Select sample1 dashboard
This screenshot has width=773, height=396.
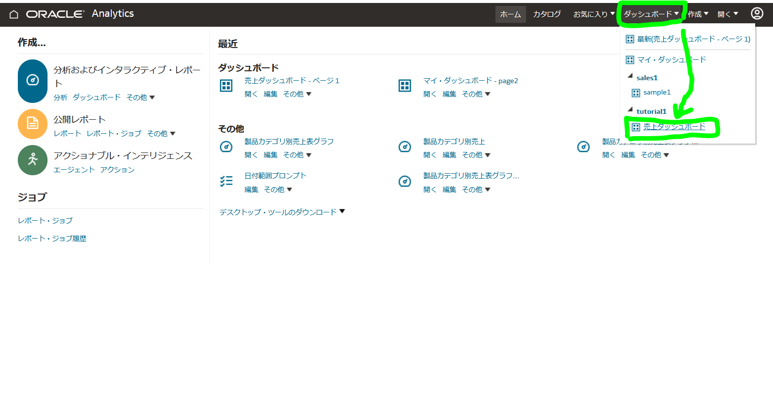click(657, 93)
